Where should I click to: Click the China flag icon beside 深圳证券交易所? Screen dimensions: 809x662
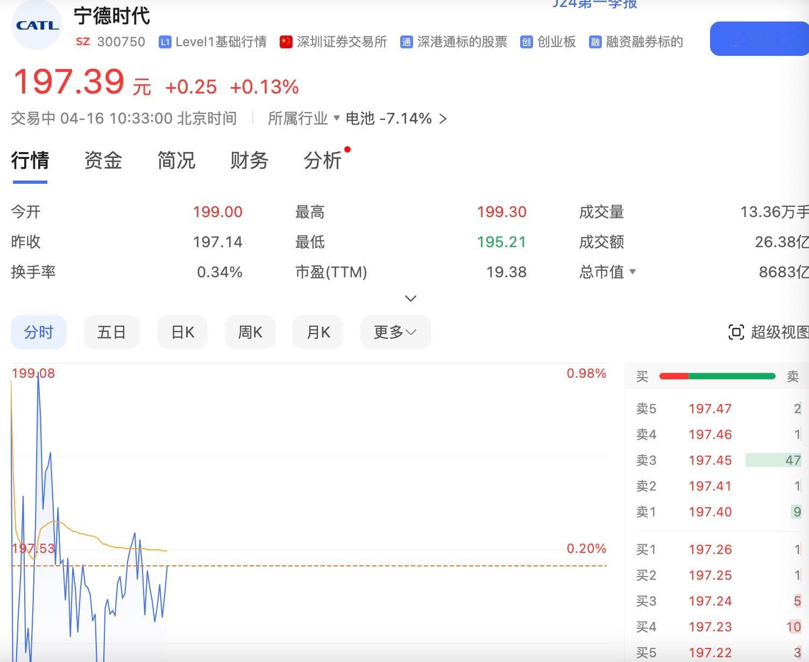tap(286, 42)
